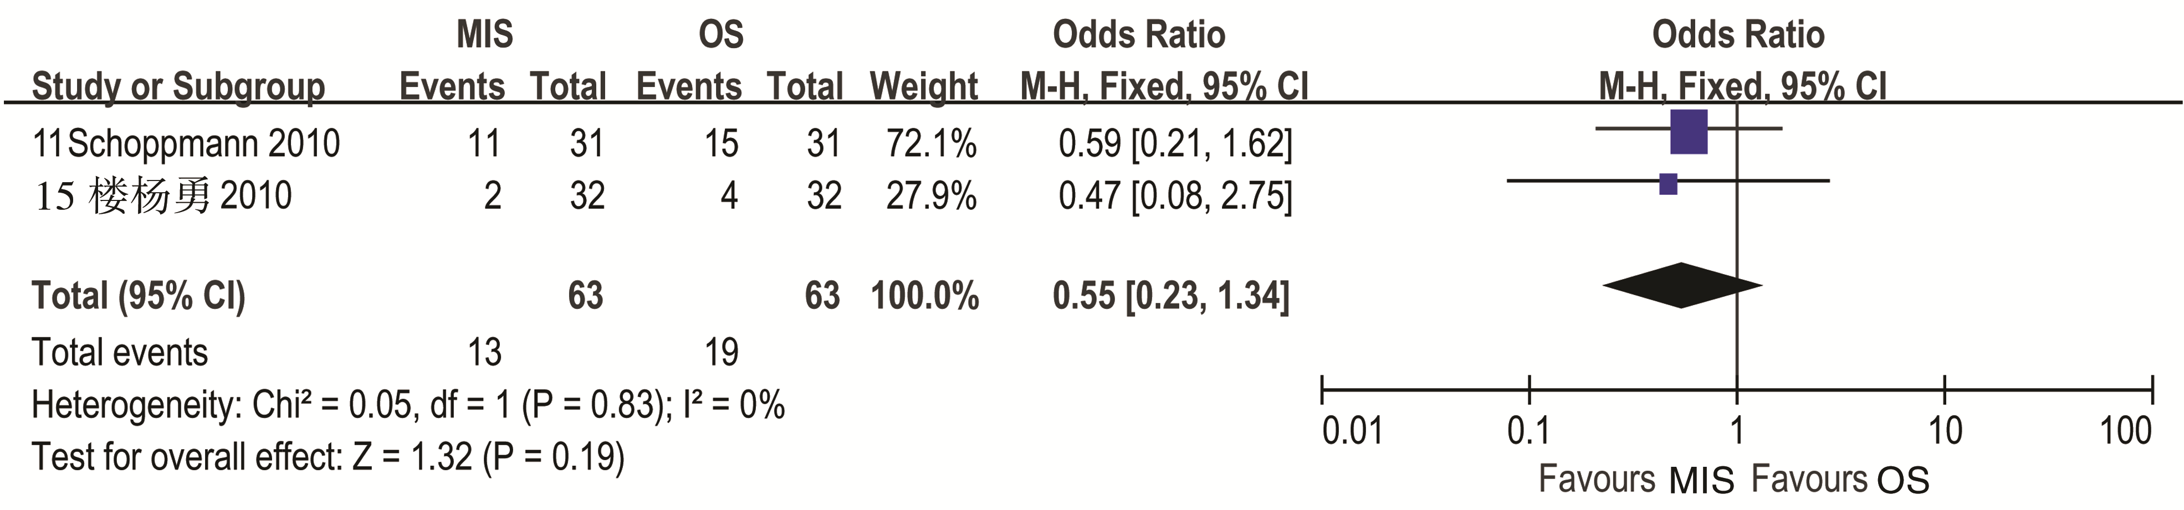Click the 100 axis tick label

[x=2125, y=432]
